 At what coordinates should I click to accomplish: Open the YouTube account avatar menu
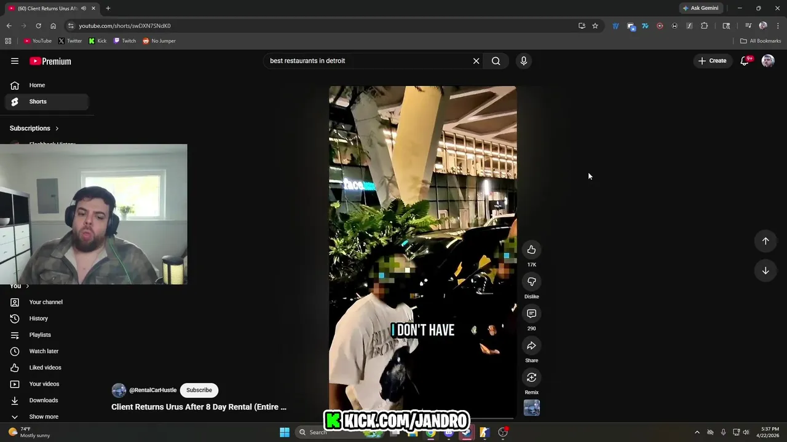coord(768,61)
